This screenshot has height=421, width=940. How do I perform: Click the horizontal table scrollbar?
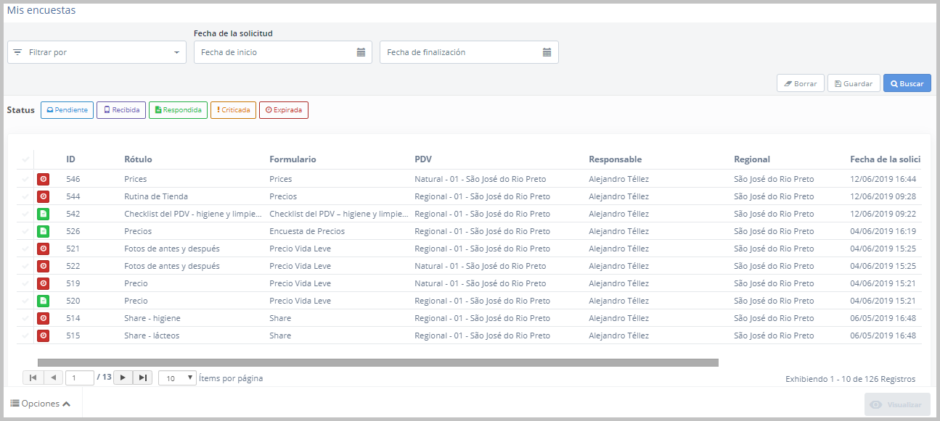click(x=377, y=362)
